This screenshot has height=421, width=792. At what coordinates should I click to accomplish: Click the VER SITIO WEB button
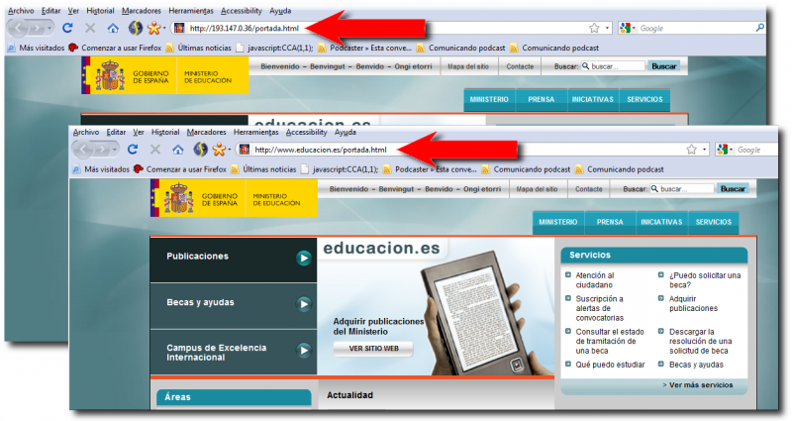click(373, 349)
